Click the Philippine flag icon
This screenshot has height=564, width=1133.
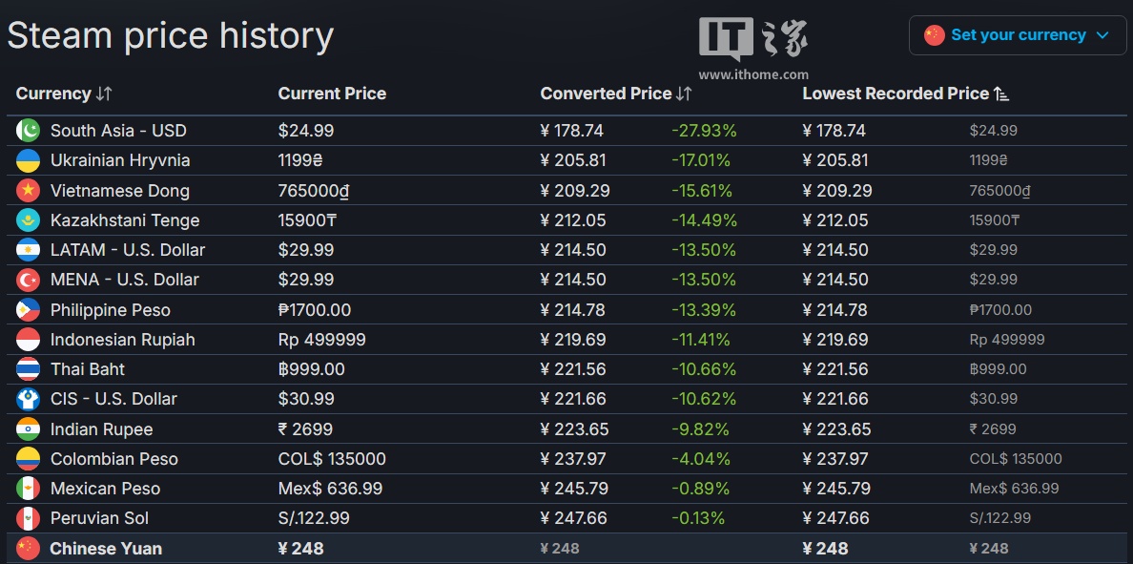coord(28,310)
